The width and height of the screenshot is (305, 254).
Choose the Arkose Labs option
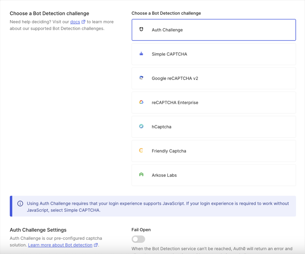pos(214,175)
